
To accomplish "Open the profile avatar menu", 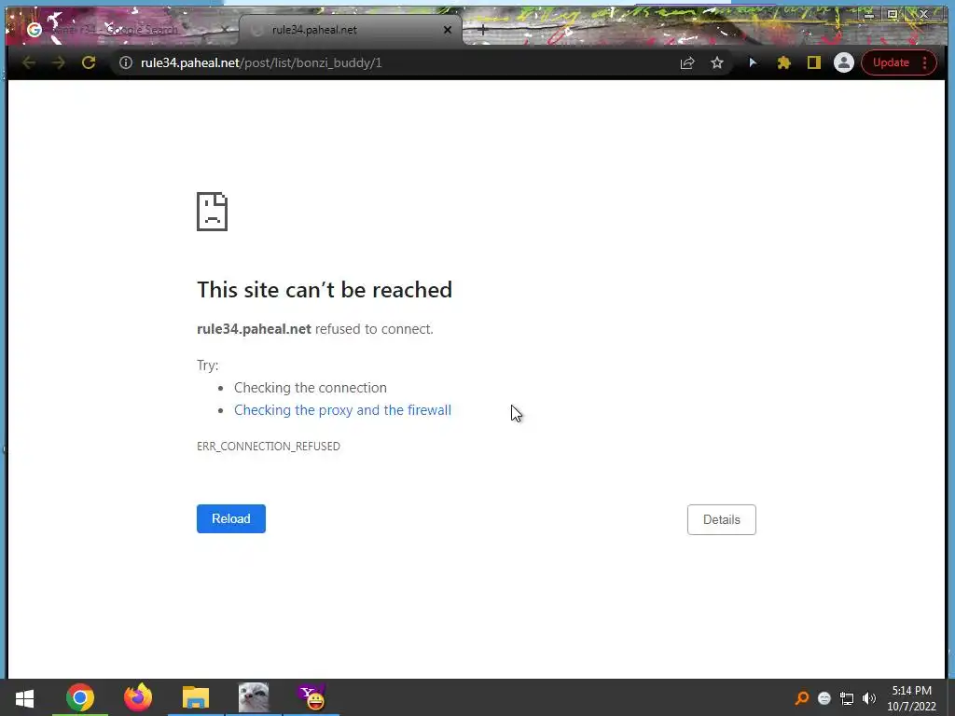I will point(843,62).
